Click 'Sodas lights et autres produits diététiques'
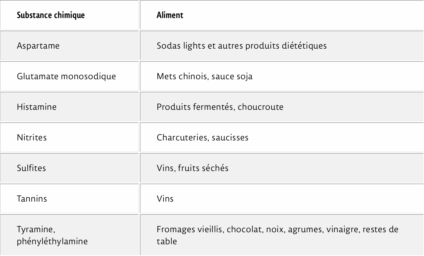The height and width of the screenshot is (256, 424). tap(241, 46)
